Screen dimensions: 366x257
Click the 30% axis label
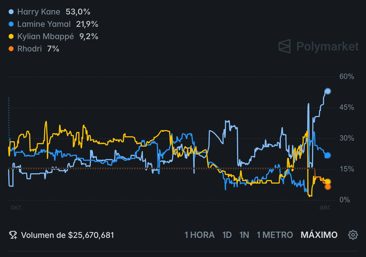click(347, 138)
